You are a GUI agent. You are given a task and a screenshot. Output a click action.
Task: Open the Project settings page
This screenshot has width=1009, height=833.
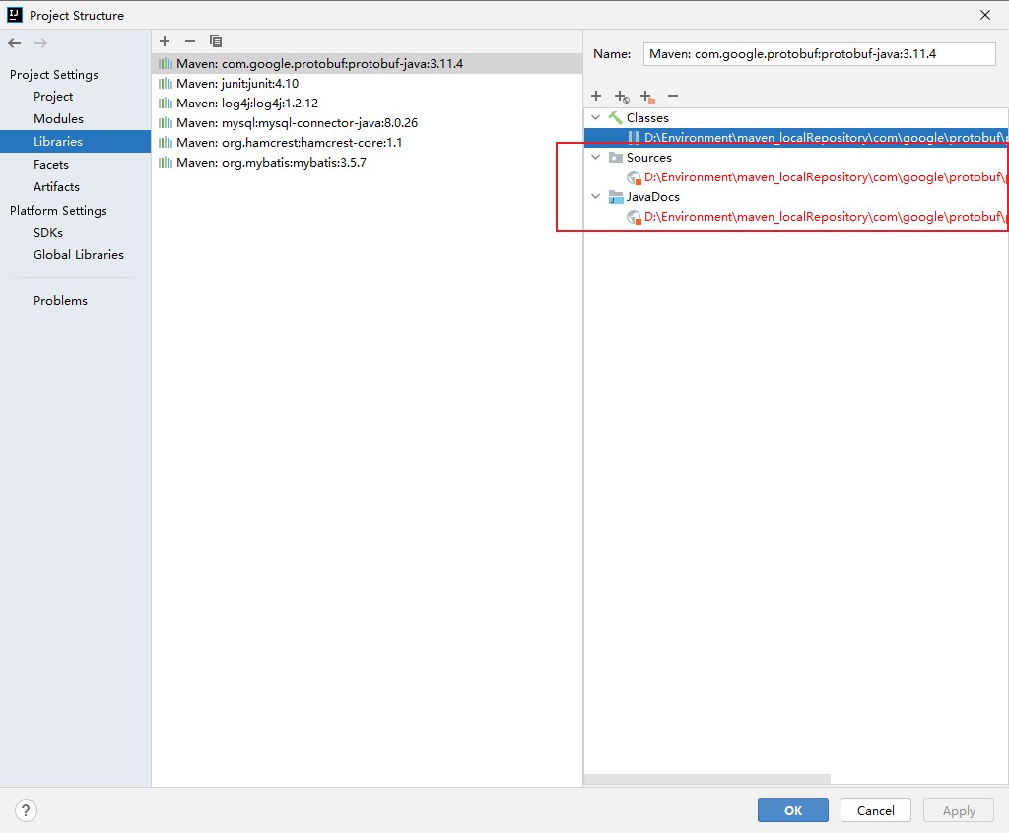tap(53, 97)
